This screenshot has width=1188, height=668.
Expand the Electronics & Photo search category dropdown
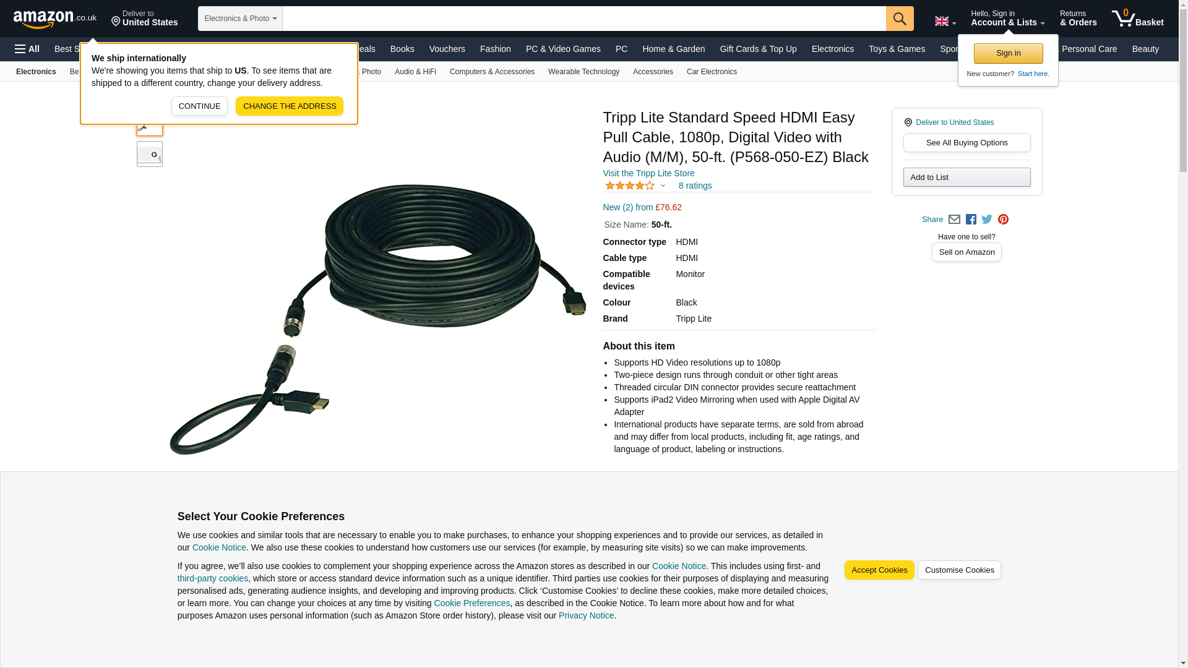(240, 19)
